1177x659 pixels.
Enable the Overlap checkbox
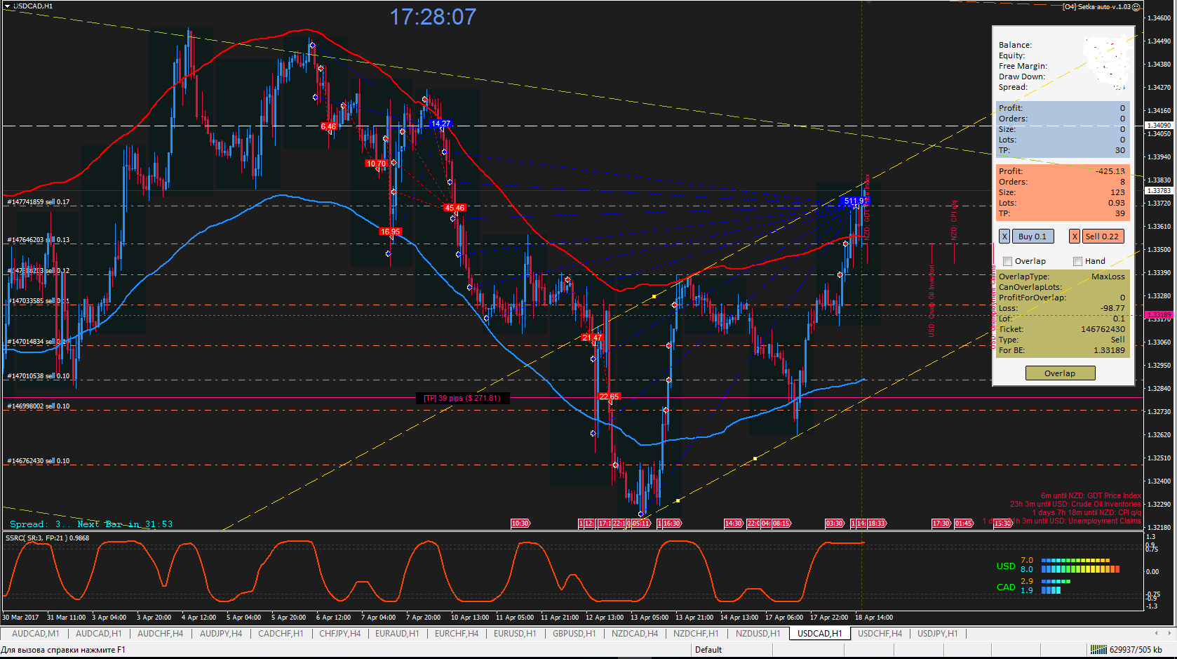(1008, 262)
